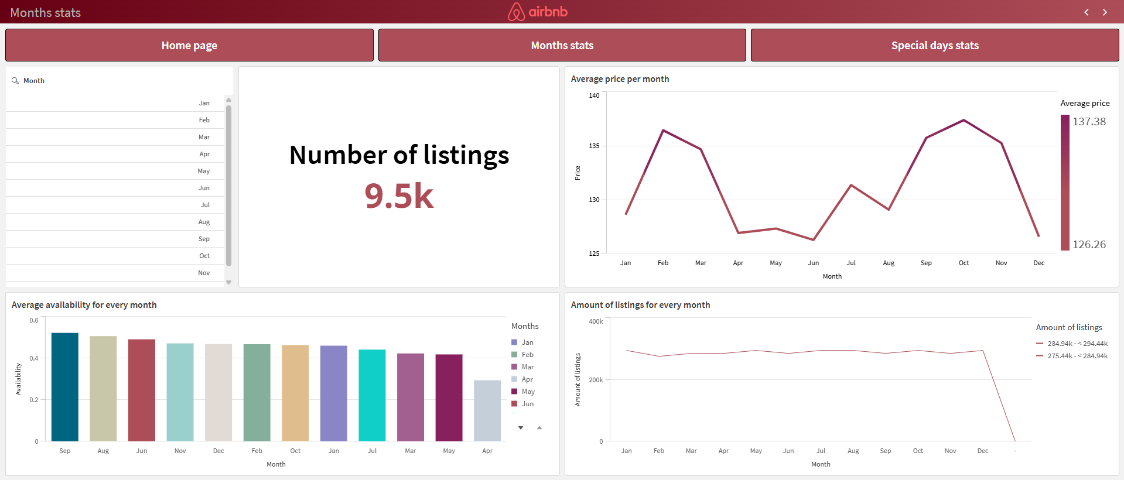
Task: Select the Apr availability bar
Action: pyautogui.click(x=487, y=411)
